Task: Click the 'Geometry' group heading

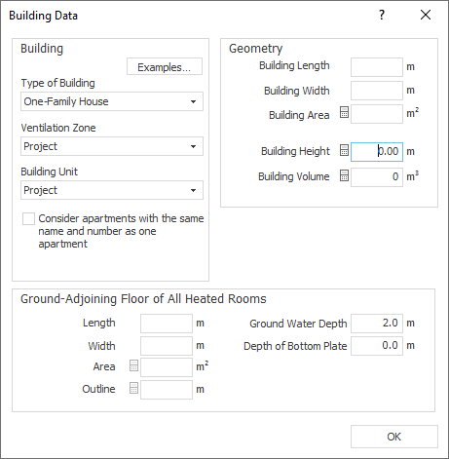Action: (x=255, y=49)
